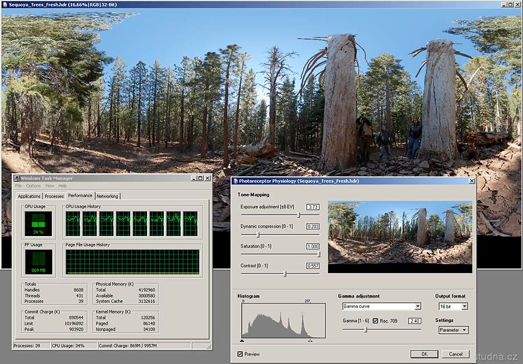The image size is (523, 364).
Task: Open the Gamma curve dropdown
Action: 417,306
